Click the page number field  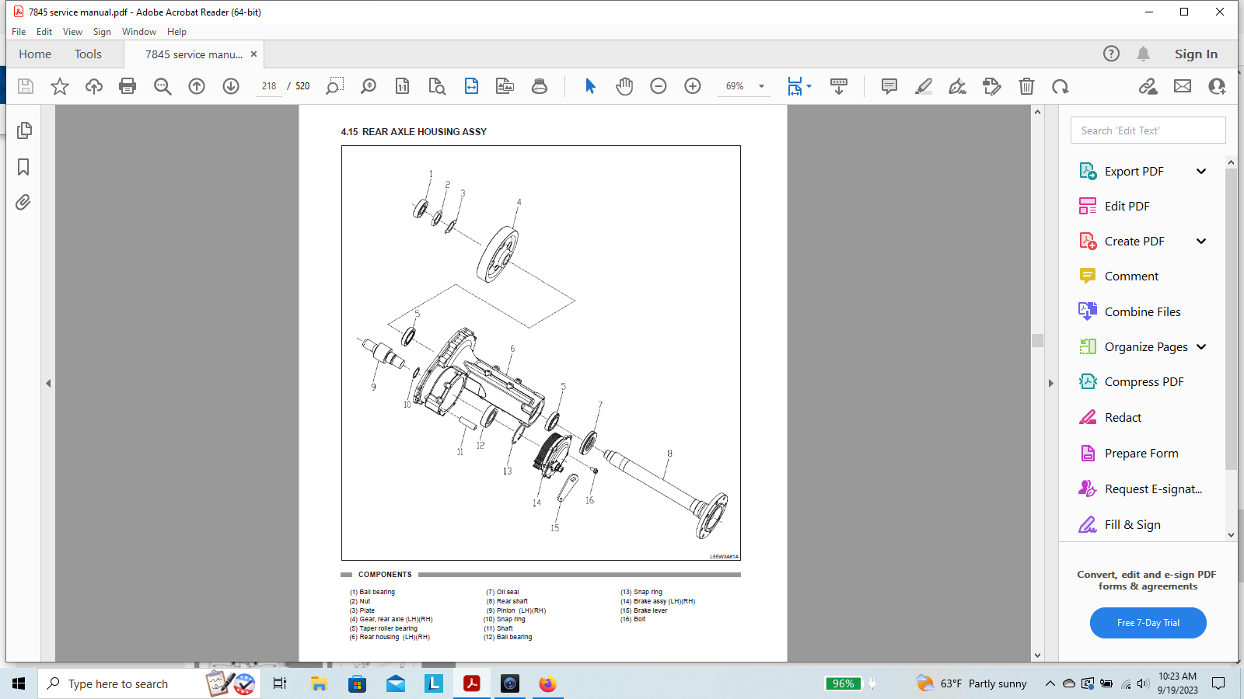point(269,86)
